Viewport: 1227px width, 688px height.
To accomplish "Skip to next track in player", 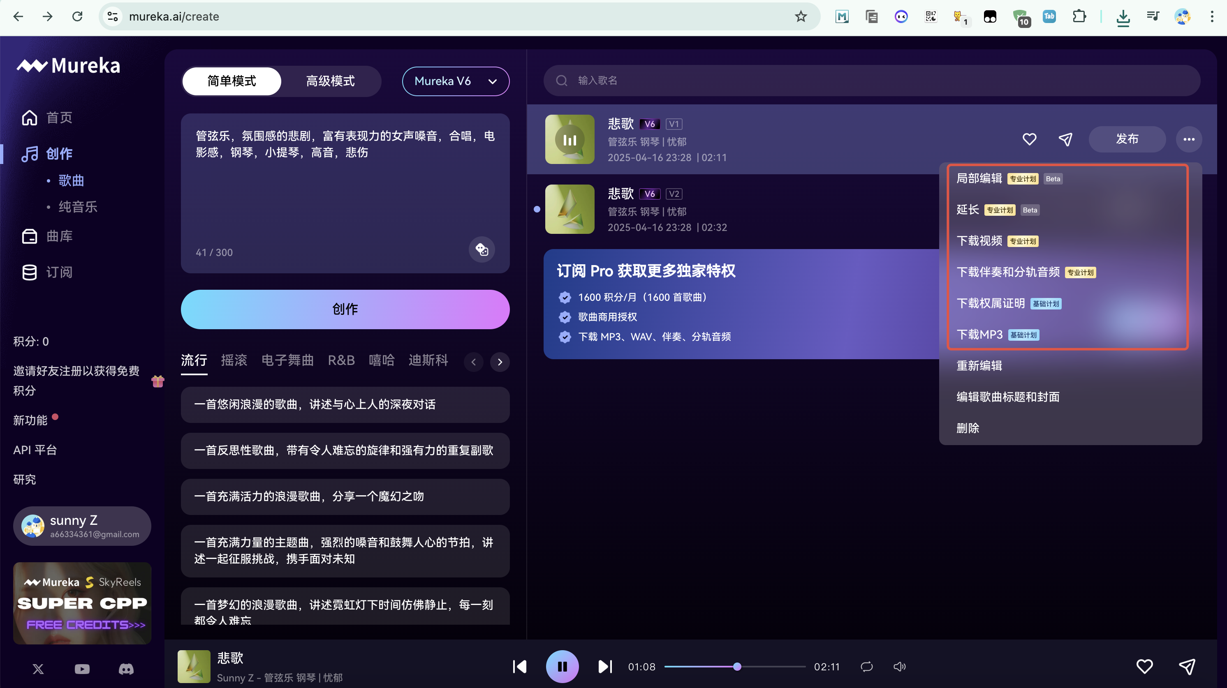I will 604,667.
